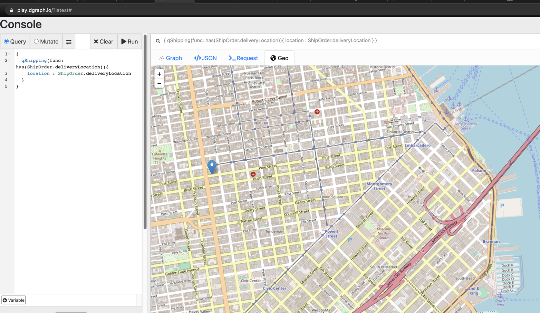Click the Tenderloin map label
The image size is (540, 313).
(x=274, y=232)
